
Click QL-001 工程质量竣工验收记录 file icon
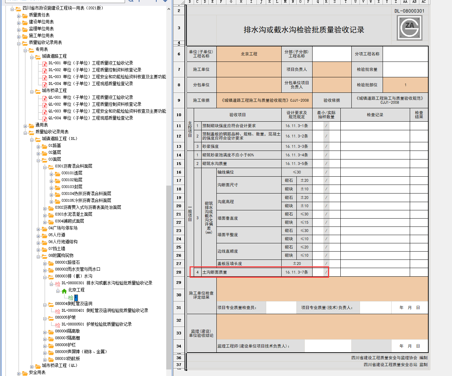point(45,98)
